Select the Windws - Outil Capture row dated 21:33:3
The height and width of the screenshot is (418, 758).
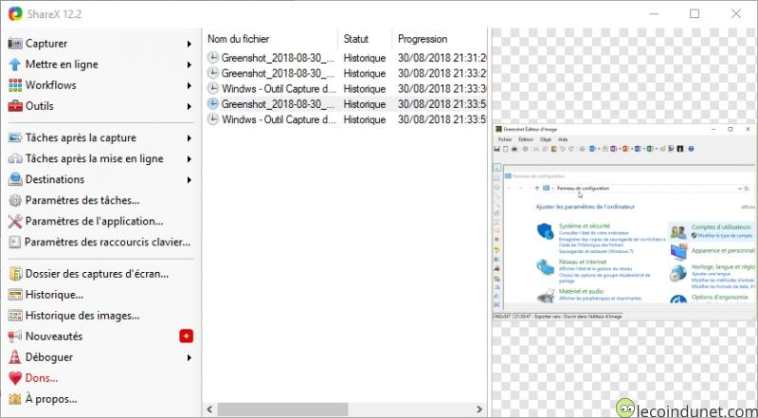pos(346,88)
